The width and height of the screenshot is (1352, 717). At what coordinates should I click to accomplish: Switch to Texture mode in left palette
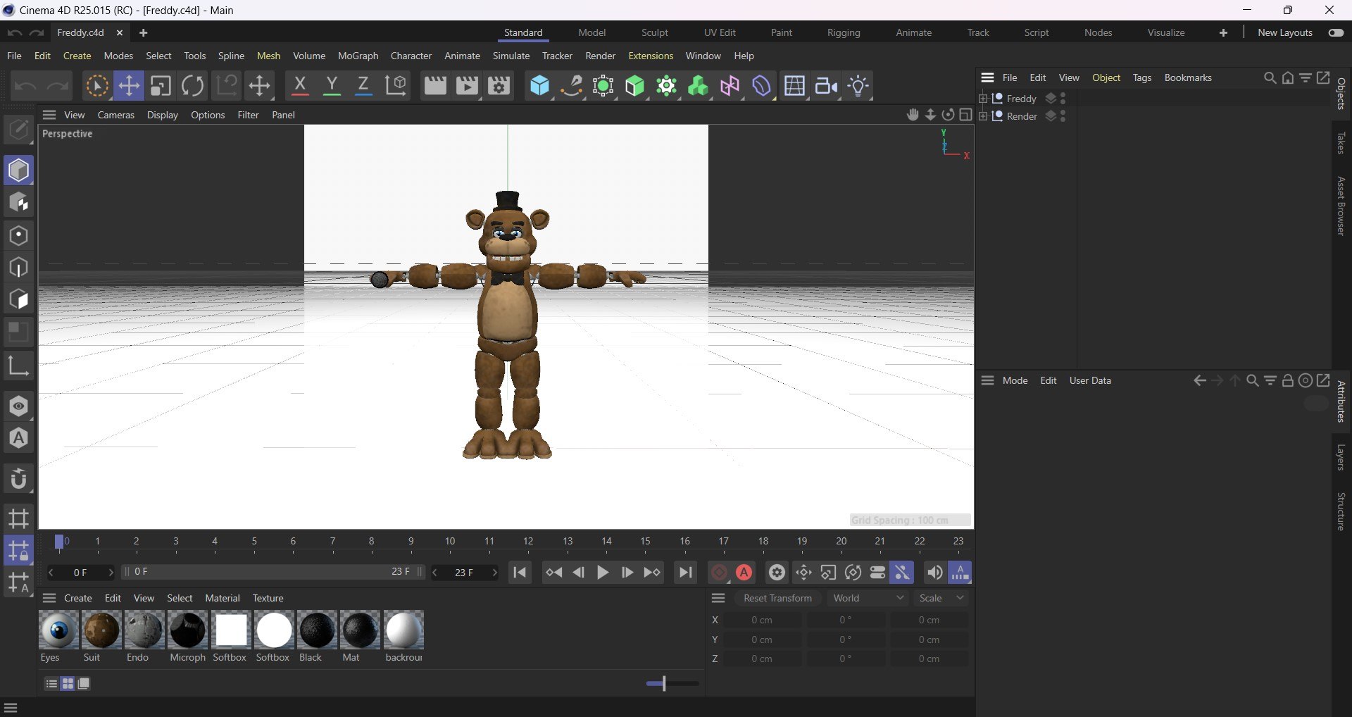click(x=19, y=203)
